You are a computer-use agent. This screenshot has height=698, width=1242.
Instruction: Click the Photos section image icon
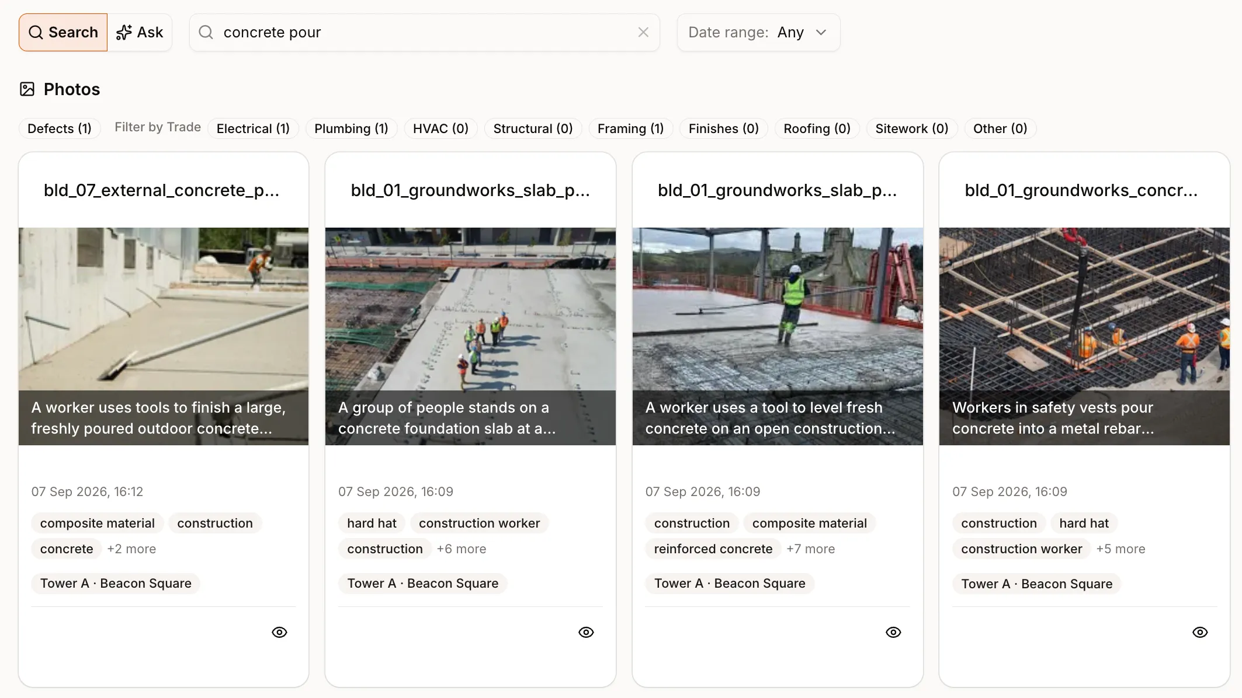pyautogui.click(x=27, y=89)
